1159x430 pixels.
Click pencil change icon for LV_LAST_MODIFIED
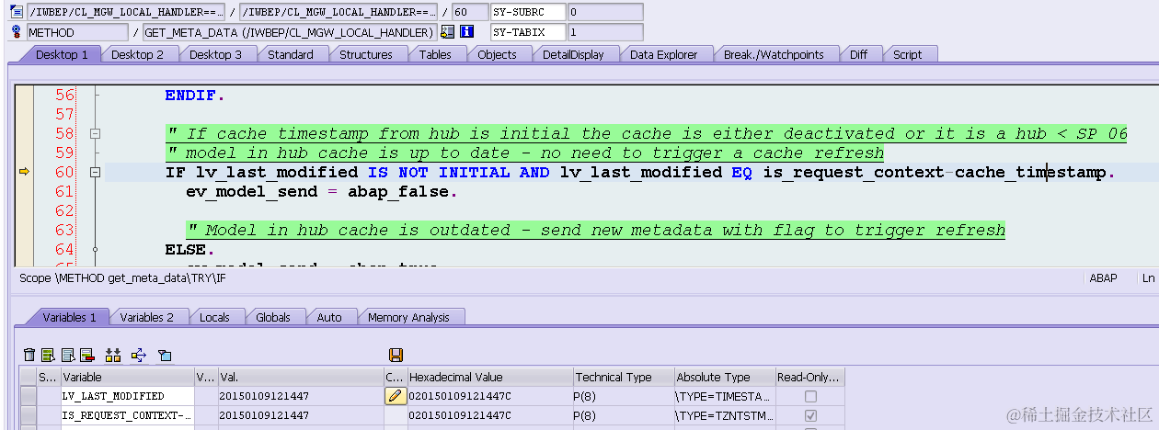[x=395, y=396]
